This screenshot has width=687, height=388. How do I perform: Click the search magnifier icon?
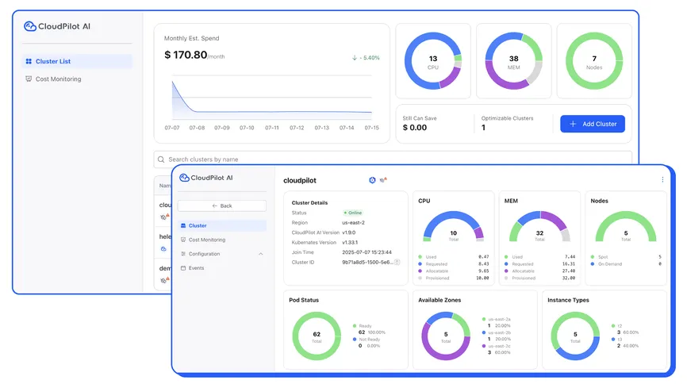[x=161, y=159]
